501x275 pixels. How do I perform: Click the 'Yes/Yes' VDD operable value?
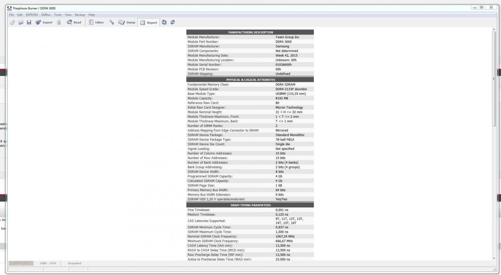(x=281, y=199)
